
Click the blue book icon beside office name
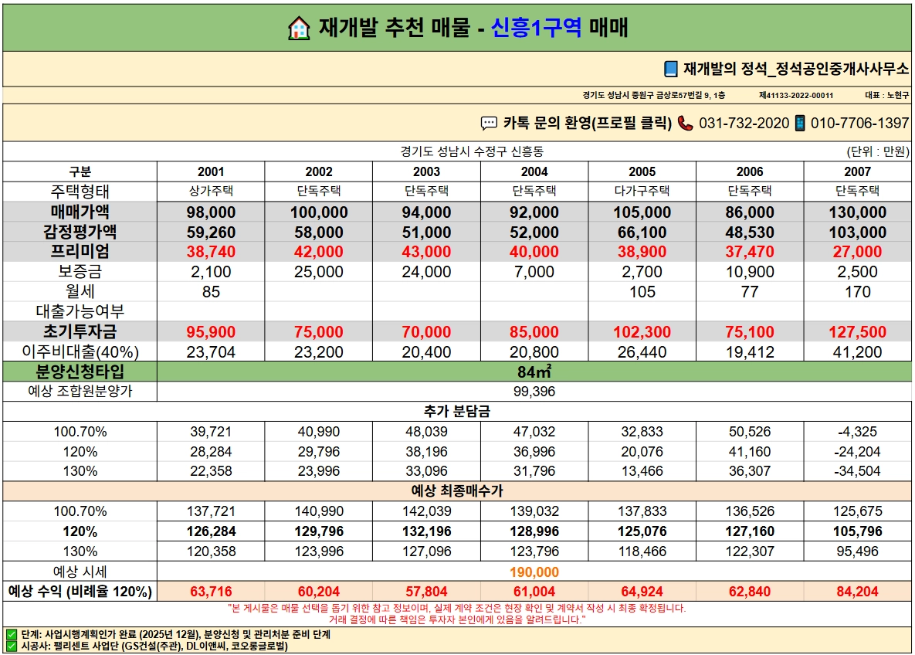(671, 69)
